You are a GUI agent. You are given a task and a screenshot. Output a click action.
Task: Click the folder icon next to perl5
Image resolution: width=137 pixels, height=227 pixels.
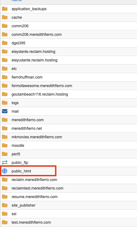[x=5, y=154]
